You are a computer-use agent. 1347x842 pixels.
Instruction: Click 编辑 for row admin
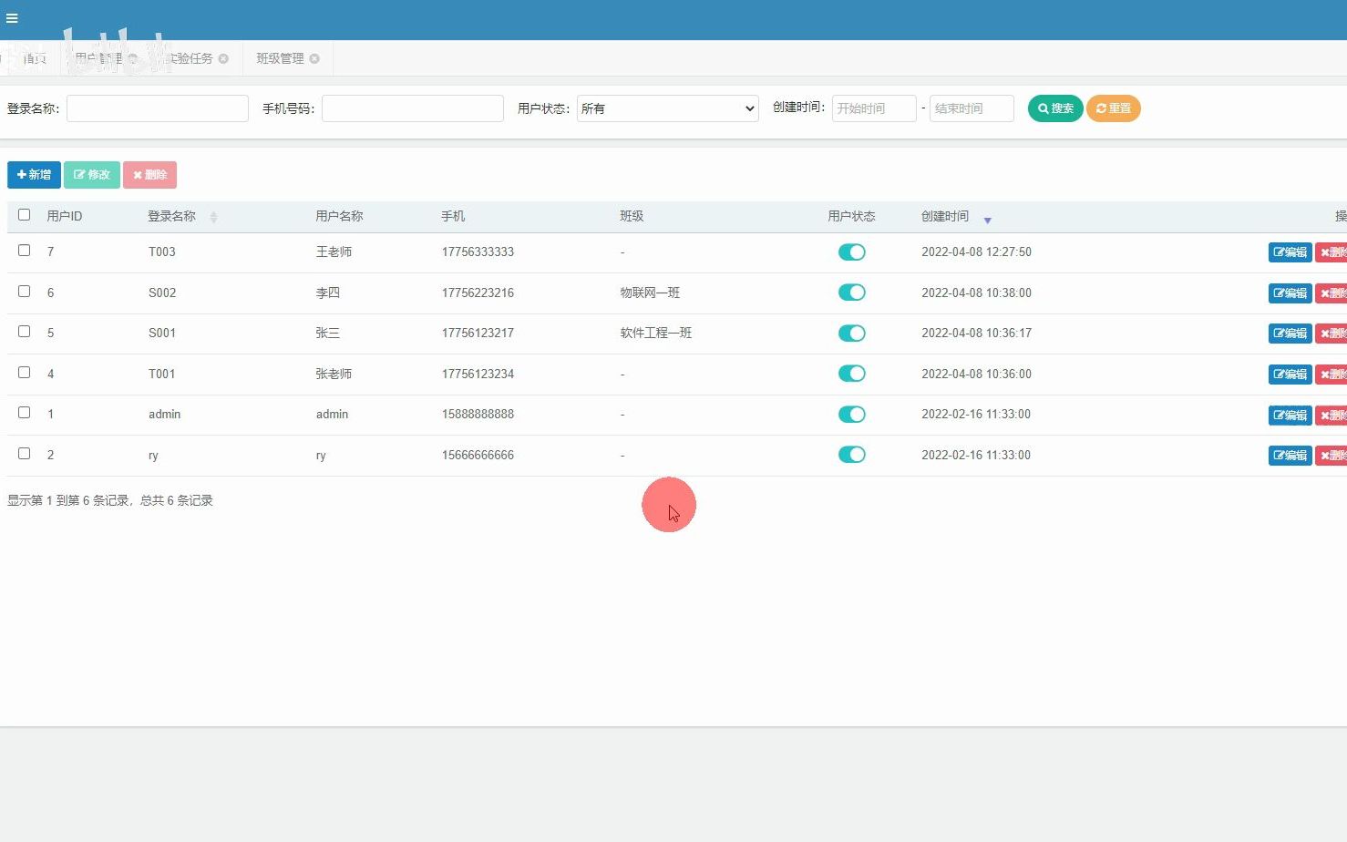[x=1290, y=416]
